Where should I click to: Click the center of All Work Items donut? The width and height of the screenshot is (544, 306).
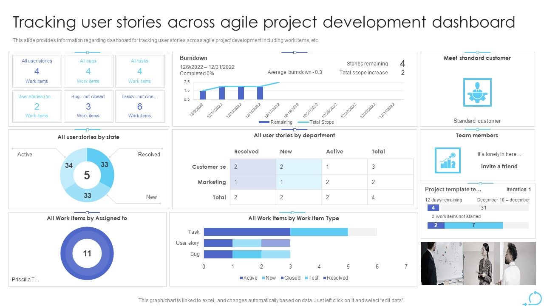87,253
